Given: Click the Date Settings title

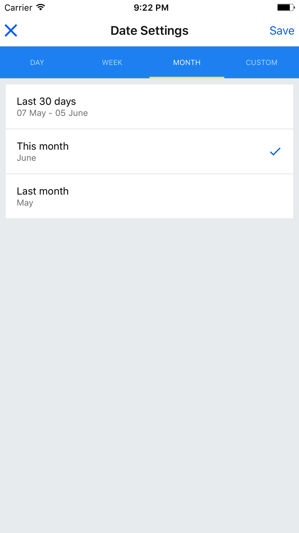Looking at the screenshot, I should [x=149, y=31].
